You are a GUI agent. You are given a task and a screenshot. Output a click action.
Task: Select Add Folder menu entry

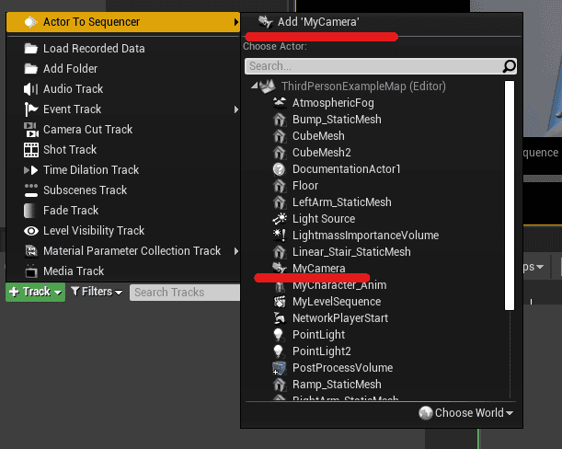click(70, 69)
